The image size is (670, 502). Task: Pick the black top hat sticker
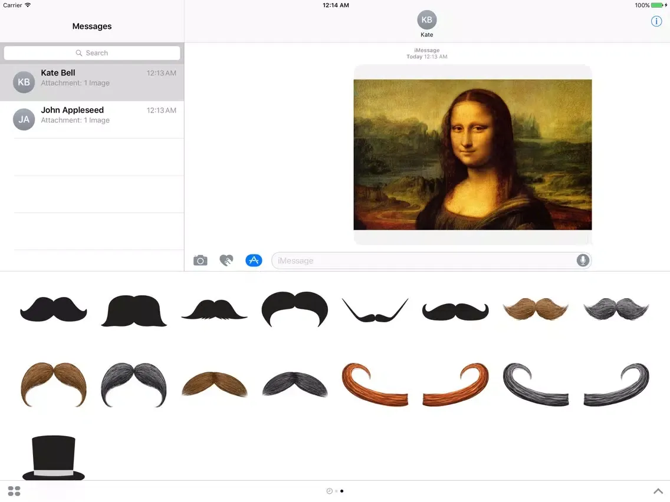[54, 458]
